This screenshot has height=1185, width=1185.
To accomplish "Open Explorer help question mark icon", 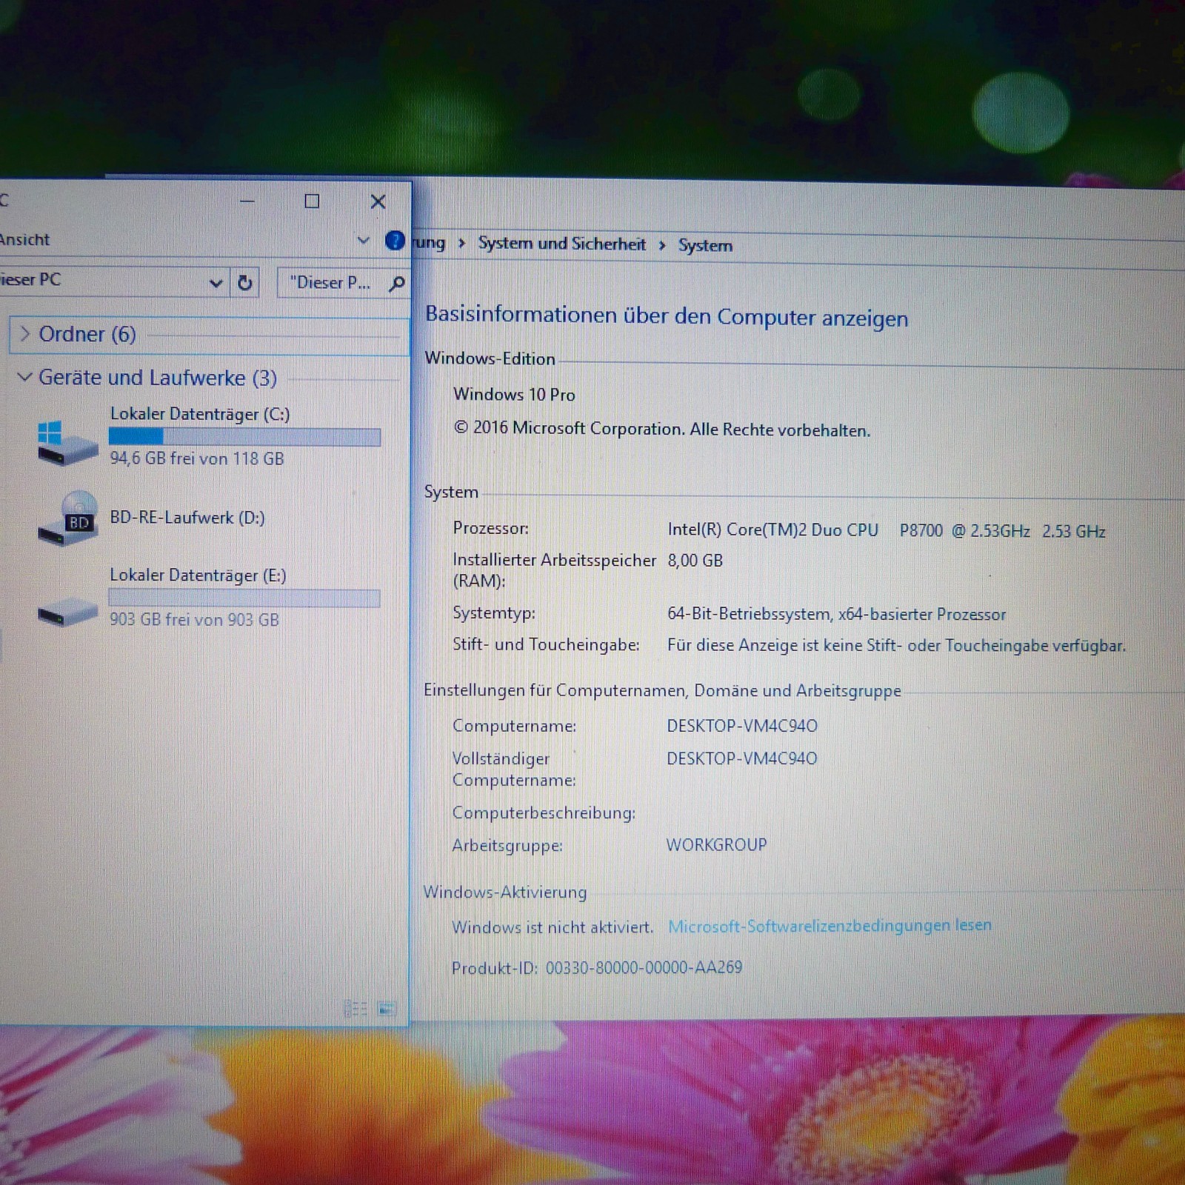I will [395, 241].
